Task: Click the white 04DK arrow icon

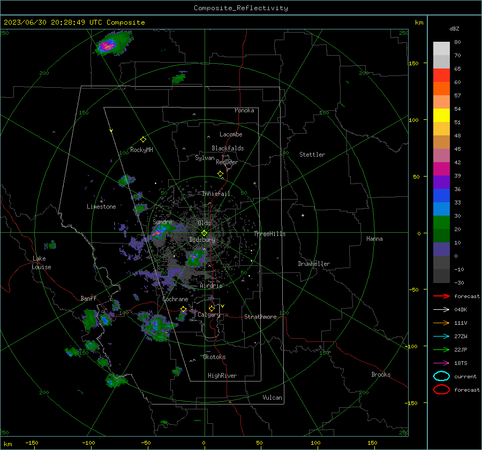Action: tap(441, 309)
